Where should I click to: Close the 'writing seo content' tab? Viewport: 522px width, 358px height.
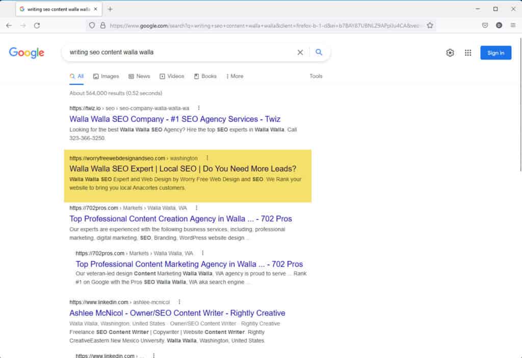[95, 9]
